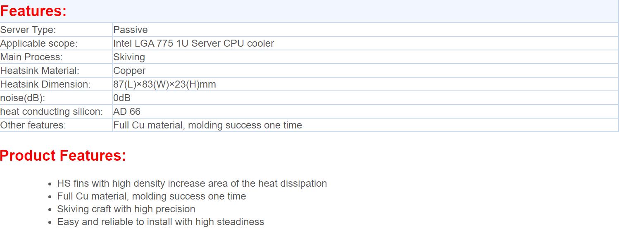Select Intel LGA 775 1U Server text
The image size is (619, 228).
(167, 43)
